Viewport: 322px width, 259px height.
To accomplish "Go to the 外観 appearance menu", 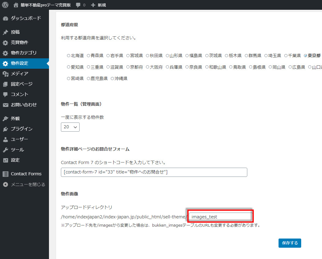I will pos(15,119).
